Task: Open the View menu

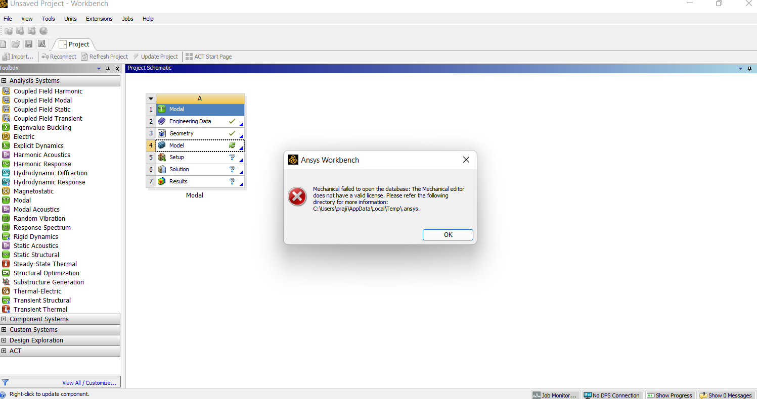Action: [x=27, y=19]
